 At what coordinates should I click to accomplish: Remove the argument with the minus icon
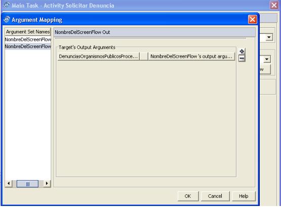pos(242,58)
